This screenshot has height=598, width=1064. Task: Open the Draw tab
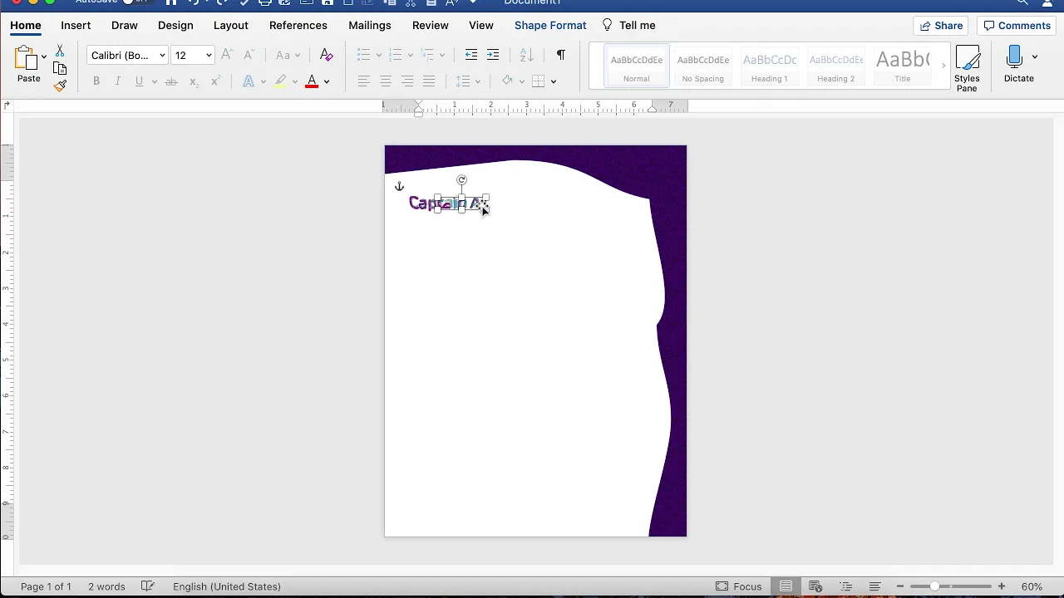(x=125, y=26)
